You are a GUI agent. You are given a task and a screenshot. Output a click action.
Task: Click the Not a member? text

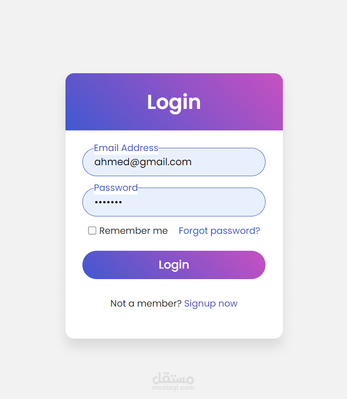click(x=146, y=303)
